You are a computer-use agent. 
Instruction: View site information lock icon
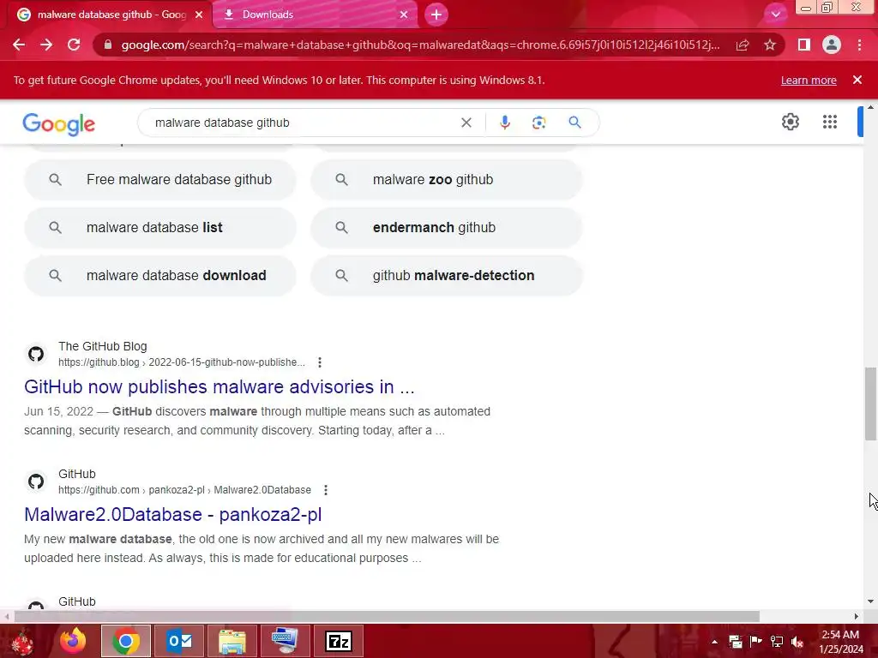pyautogui.click(x=108, y=45)
